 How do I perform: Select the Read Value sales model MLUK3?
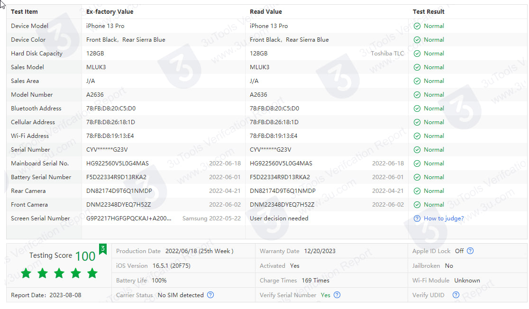[x=259, y=67]
